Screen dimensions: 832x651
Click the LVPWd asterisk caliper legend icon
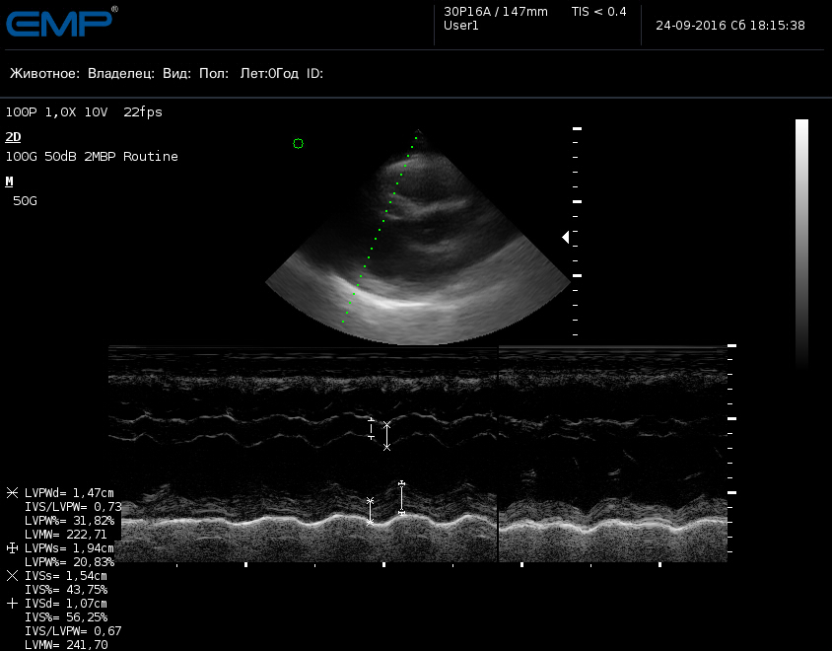point(12,493)
